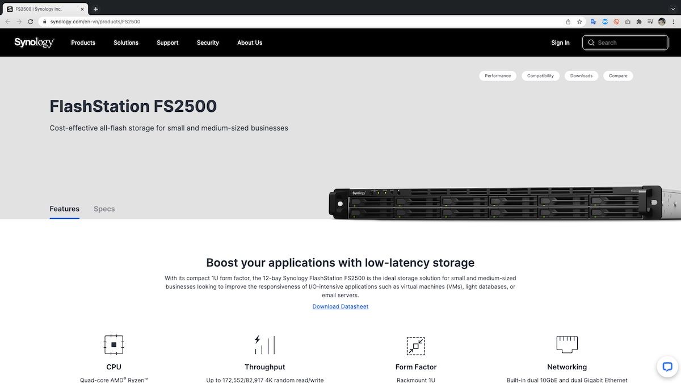Click the Form Factor label text
Screen dimensions: 681x383
click(416, 367)
